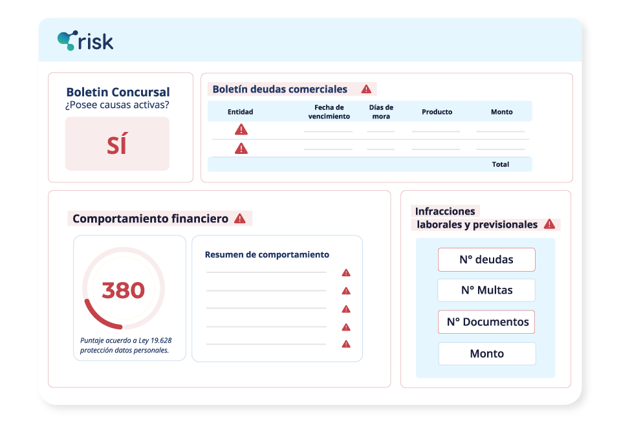The width and height of the screenshot is (621, 423).
Task: Expand the Total row of the debts table
Action: pos(499,164)
